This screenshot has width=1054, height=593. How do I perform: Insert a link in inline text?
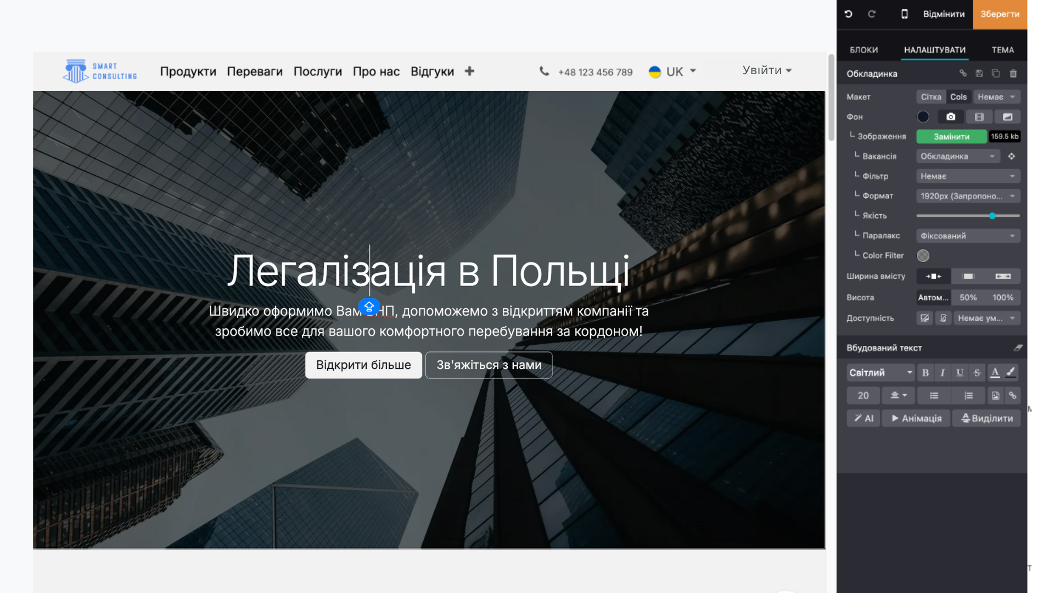pyautogui.click(x=1012, y=395)
